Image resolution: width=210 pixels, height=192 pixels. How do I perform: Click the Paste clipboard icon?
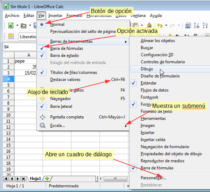[135, 25]
